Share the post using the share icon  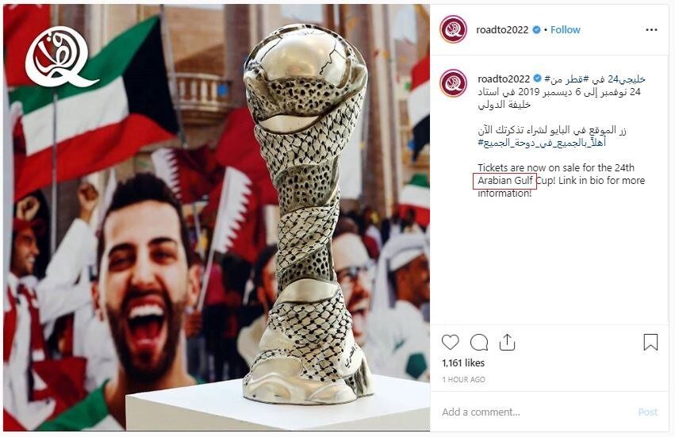(x=507, y=343)
